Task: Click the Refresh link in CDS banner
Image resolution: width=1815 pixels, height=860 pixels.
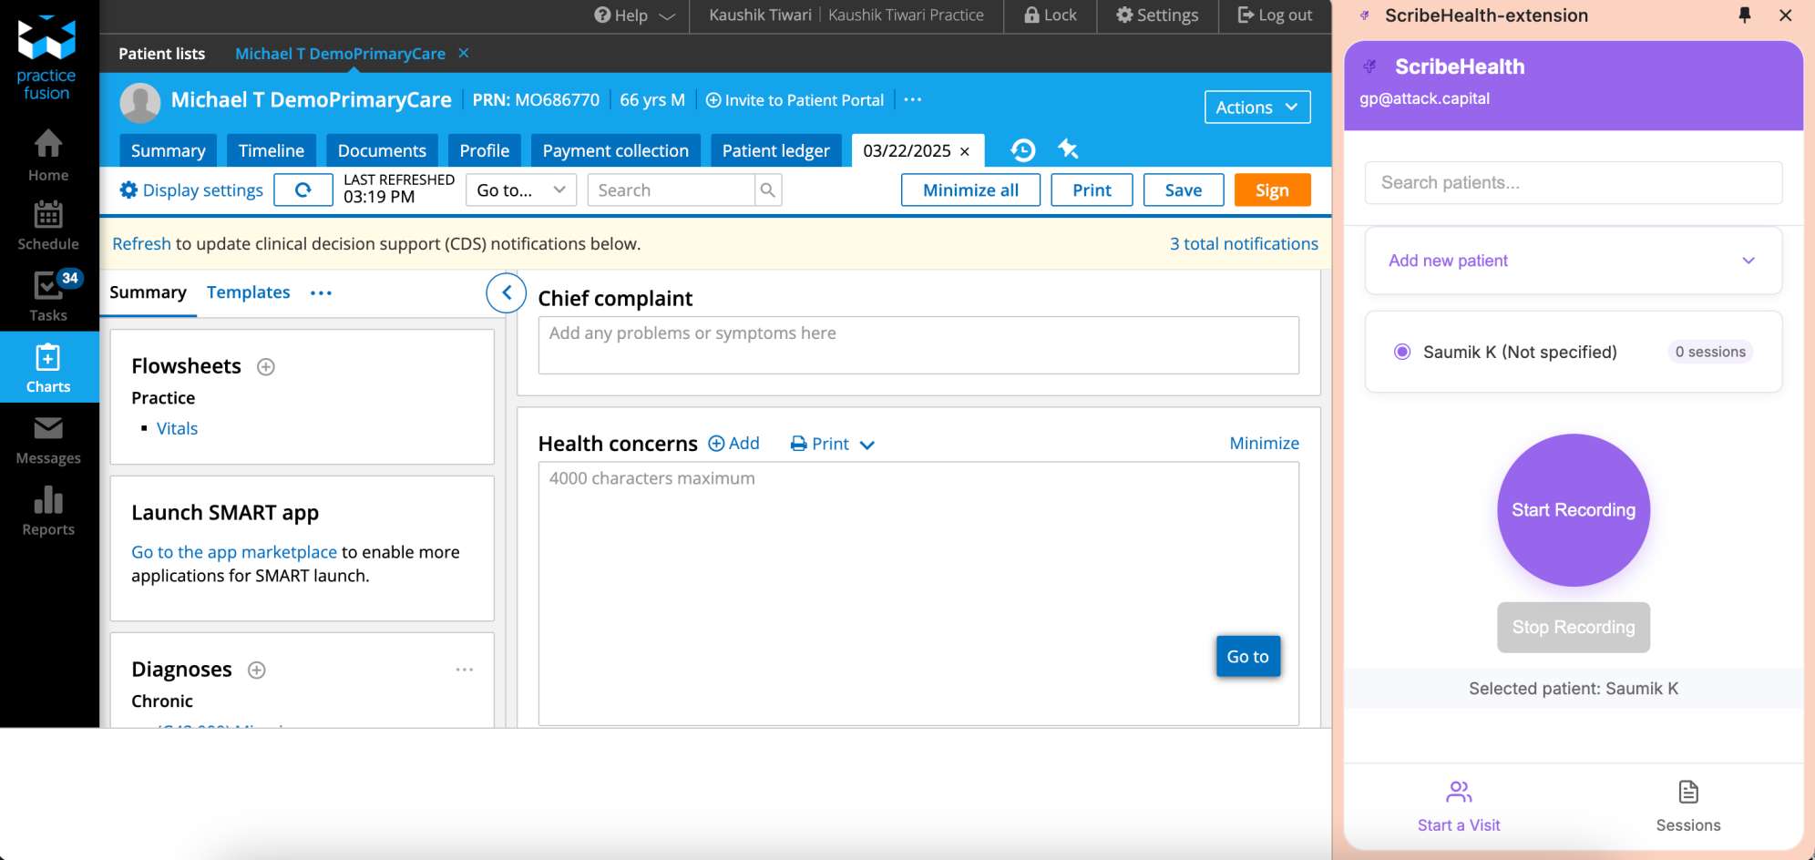Action: pos(141,243)
